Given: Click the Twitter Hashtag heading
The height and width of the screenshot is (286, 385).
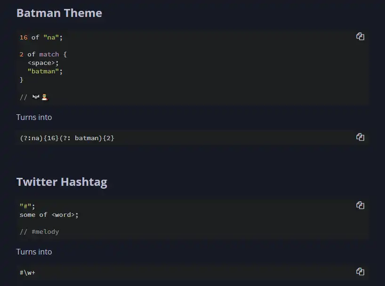Looking at the screenshot, I should (62, 182).
